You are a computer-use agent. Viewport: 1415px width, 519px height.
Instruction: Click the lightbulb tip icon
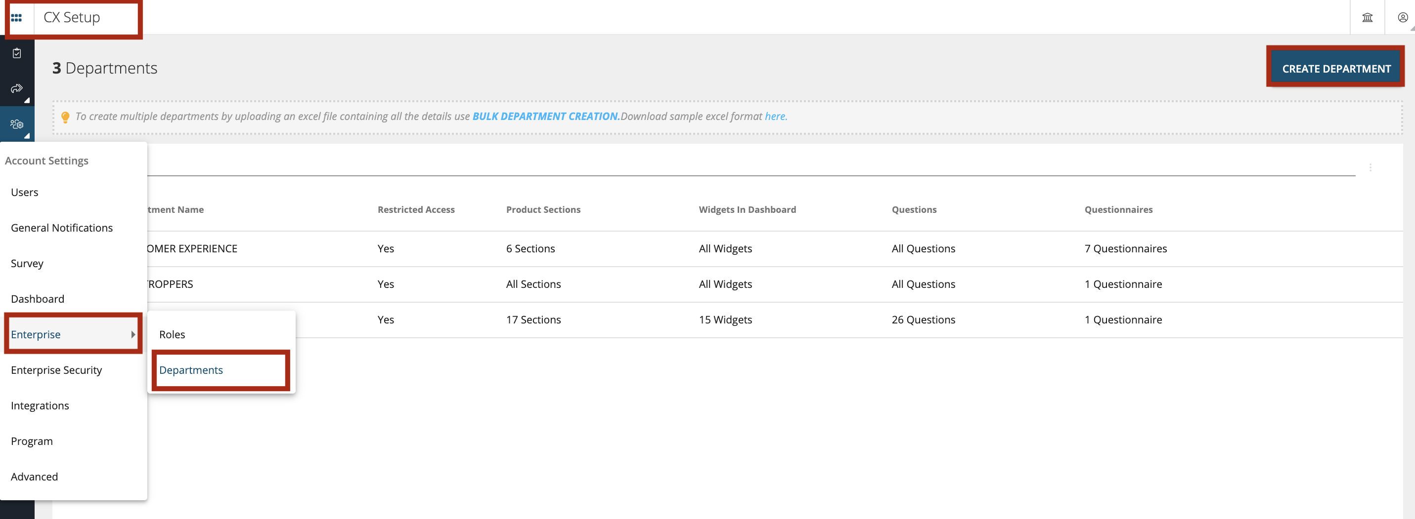(65, 117)
